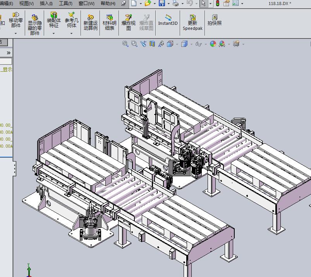This screenshot has height=277, width=311.
Task: Click the Apply Scene icon
Action: point(222,44)
